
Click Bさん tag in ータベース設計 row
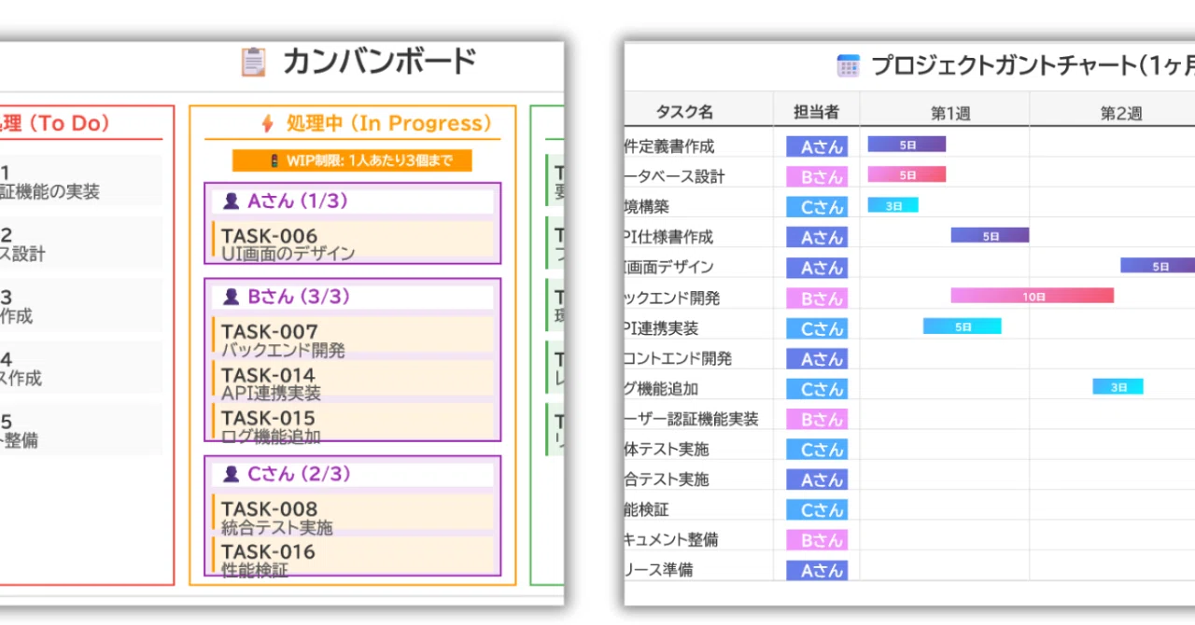click(x=817, y=176)
